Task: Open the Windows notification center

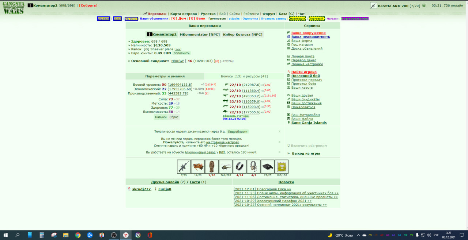Action: point(462,235)
